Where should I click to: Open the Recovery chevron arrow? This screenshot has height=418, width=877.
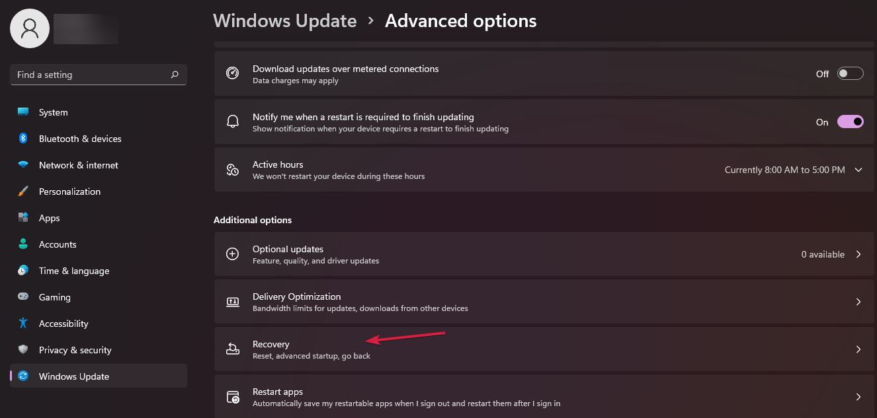pyautogui.click(x=858, y=349)
